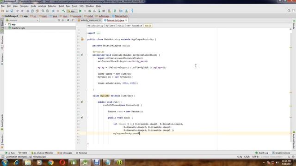296x166 pixels.
Task: Collapse the onCreate method fold marker
Action: pos(86,55)
